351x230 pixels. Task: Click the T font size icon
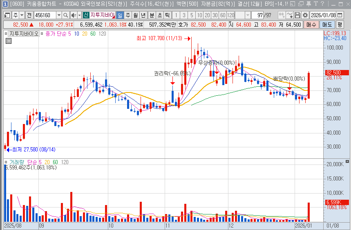(316, 4)
